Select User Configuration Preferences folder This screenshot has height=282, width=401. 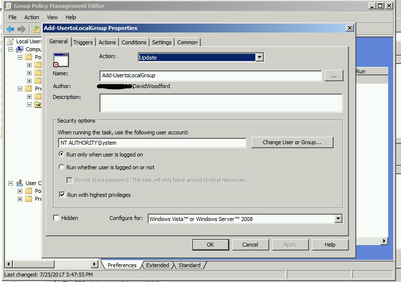29,199
